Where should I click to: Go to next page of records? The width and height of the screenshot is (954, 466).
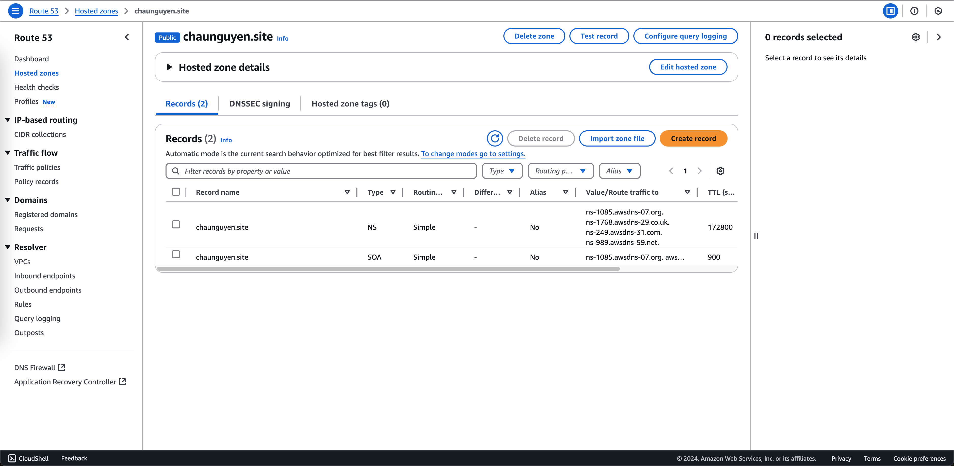700,171
